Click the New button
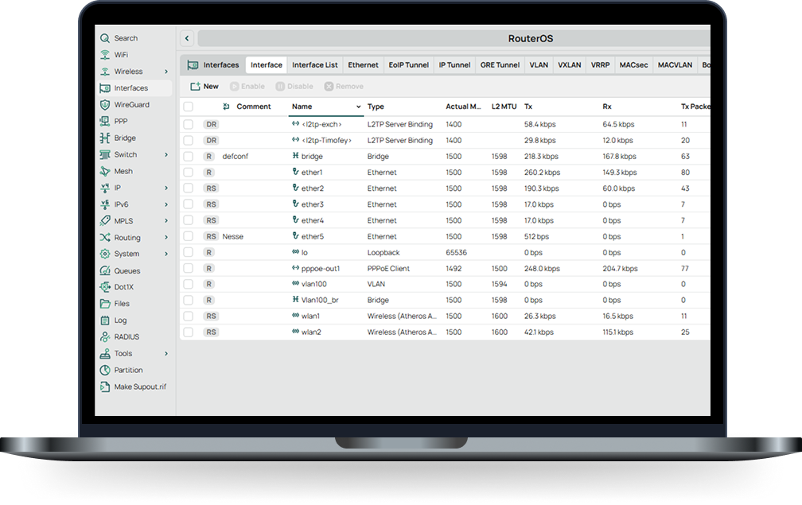The image size is (802, 505). tap(204, 87)
